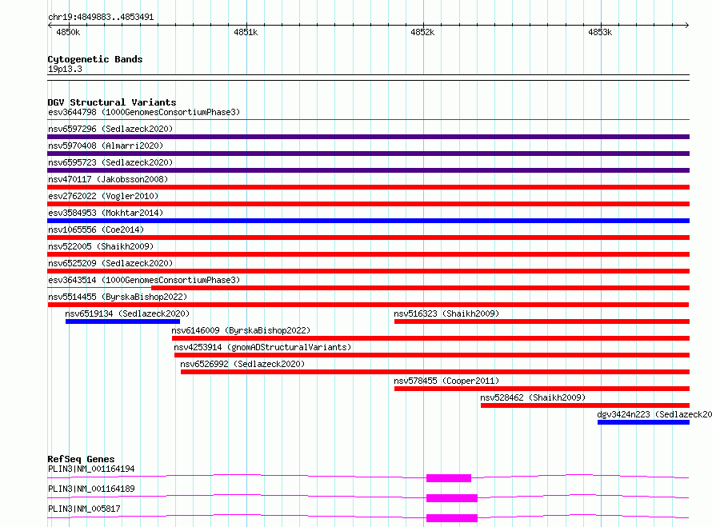Open variant esv3643514 (1000GenomesConsortiumPhase3) label
The image size is (712, 527).
[144, 280]
